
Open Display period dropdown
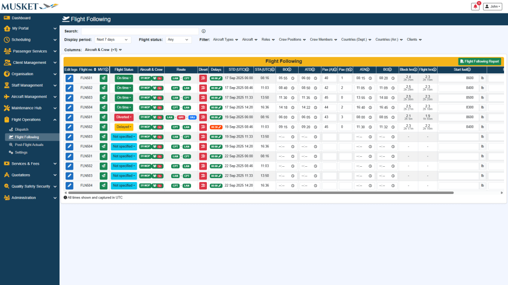tap(112, 40)
